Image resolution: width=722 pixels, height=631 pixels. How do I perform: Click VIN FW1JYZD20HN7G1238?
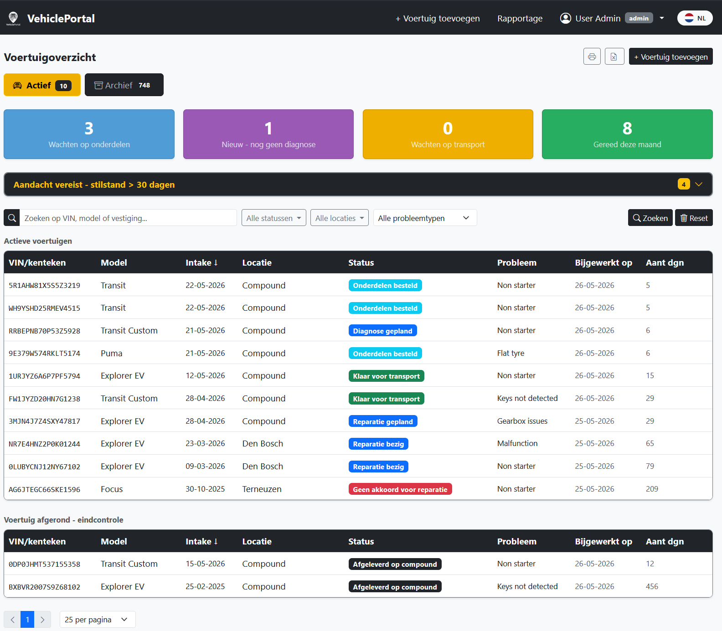point(45,399)
